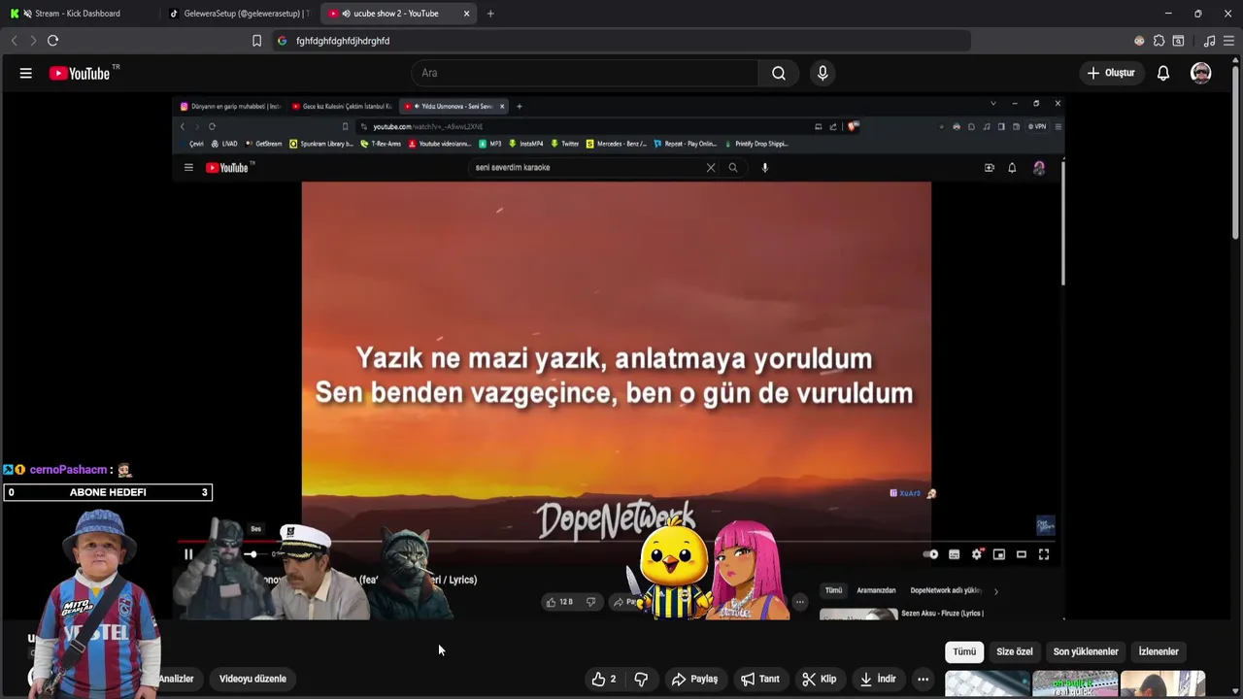Viewport: 1243px width, 699px height.
Task: Open the media control music-note icon
Action: click(x=1209, y=41)
